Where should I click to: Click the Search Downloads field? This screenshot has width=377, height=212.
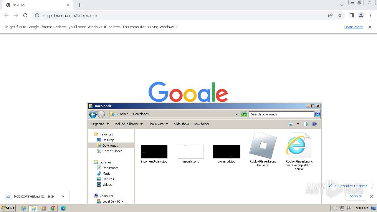point(282,114)
